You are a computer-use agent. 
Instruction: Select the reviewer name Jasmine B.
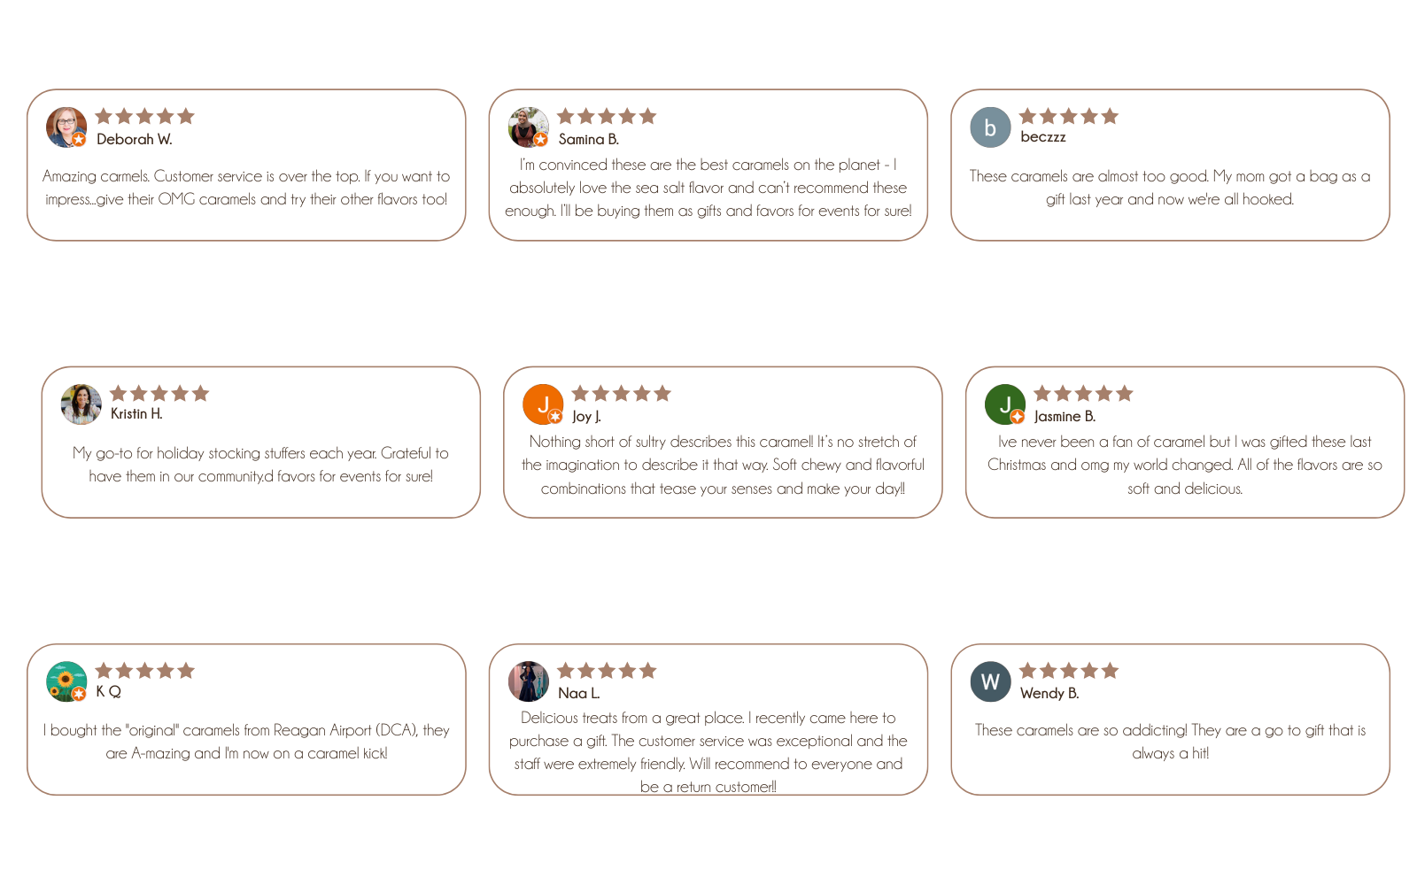point(1065,417)
